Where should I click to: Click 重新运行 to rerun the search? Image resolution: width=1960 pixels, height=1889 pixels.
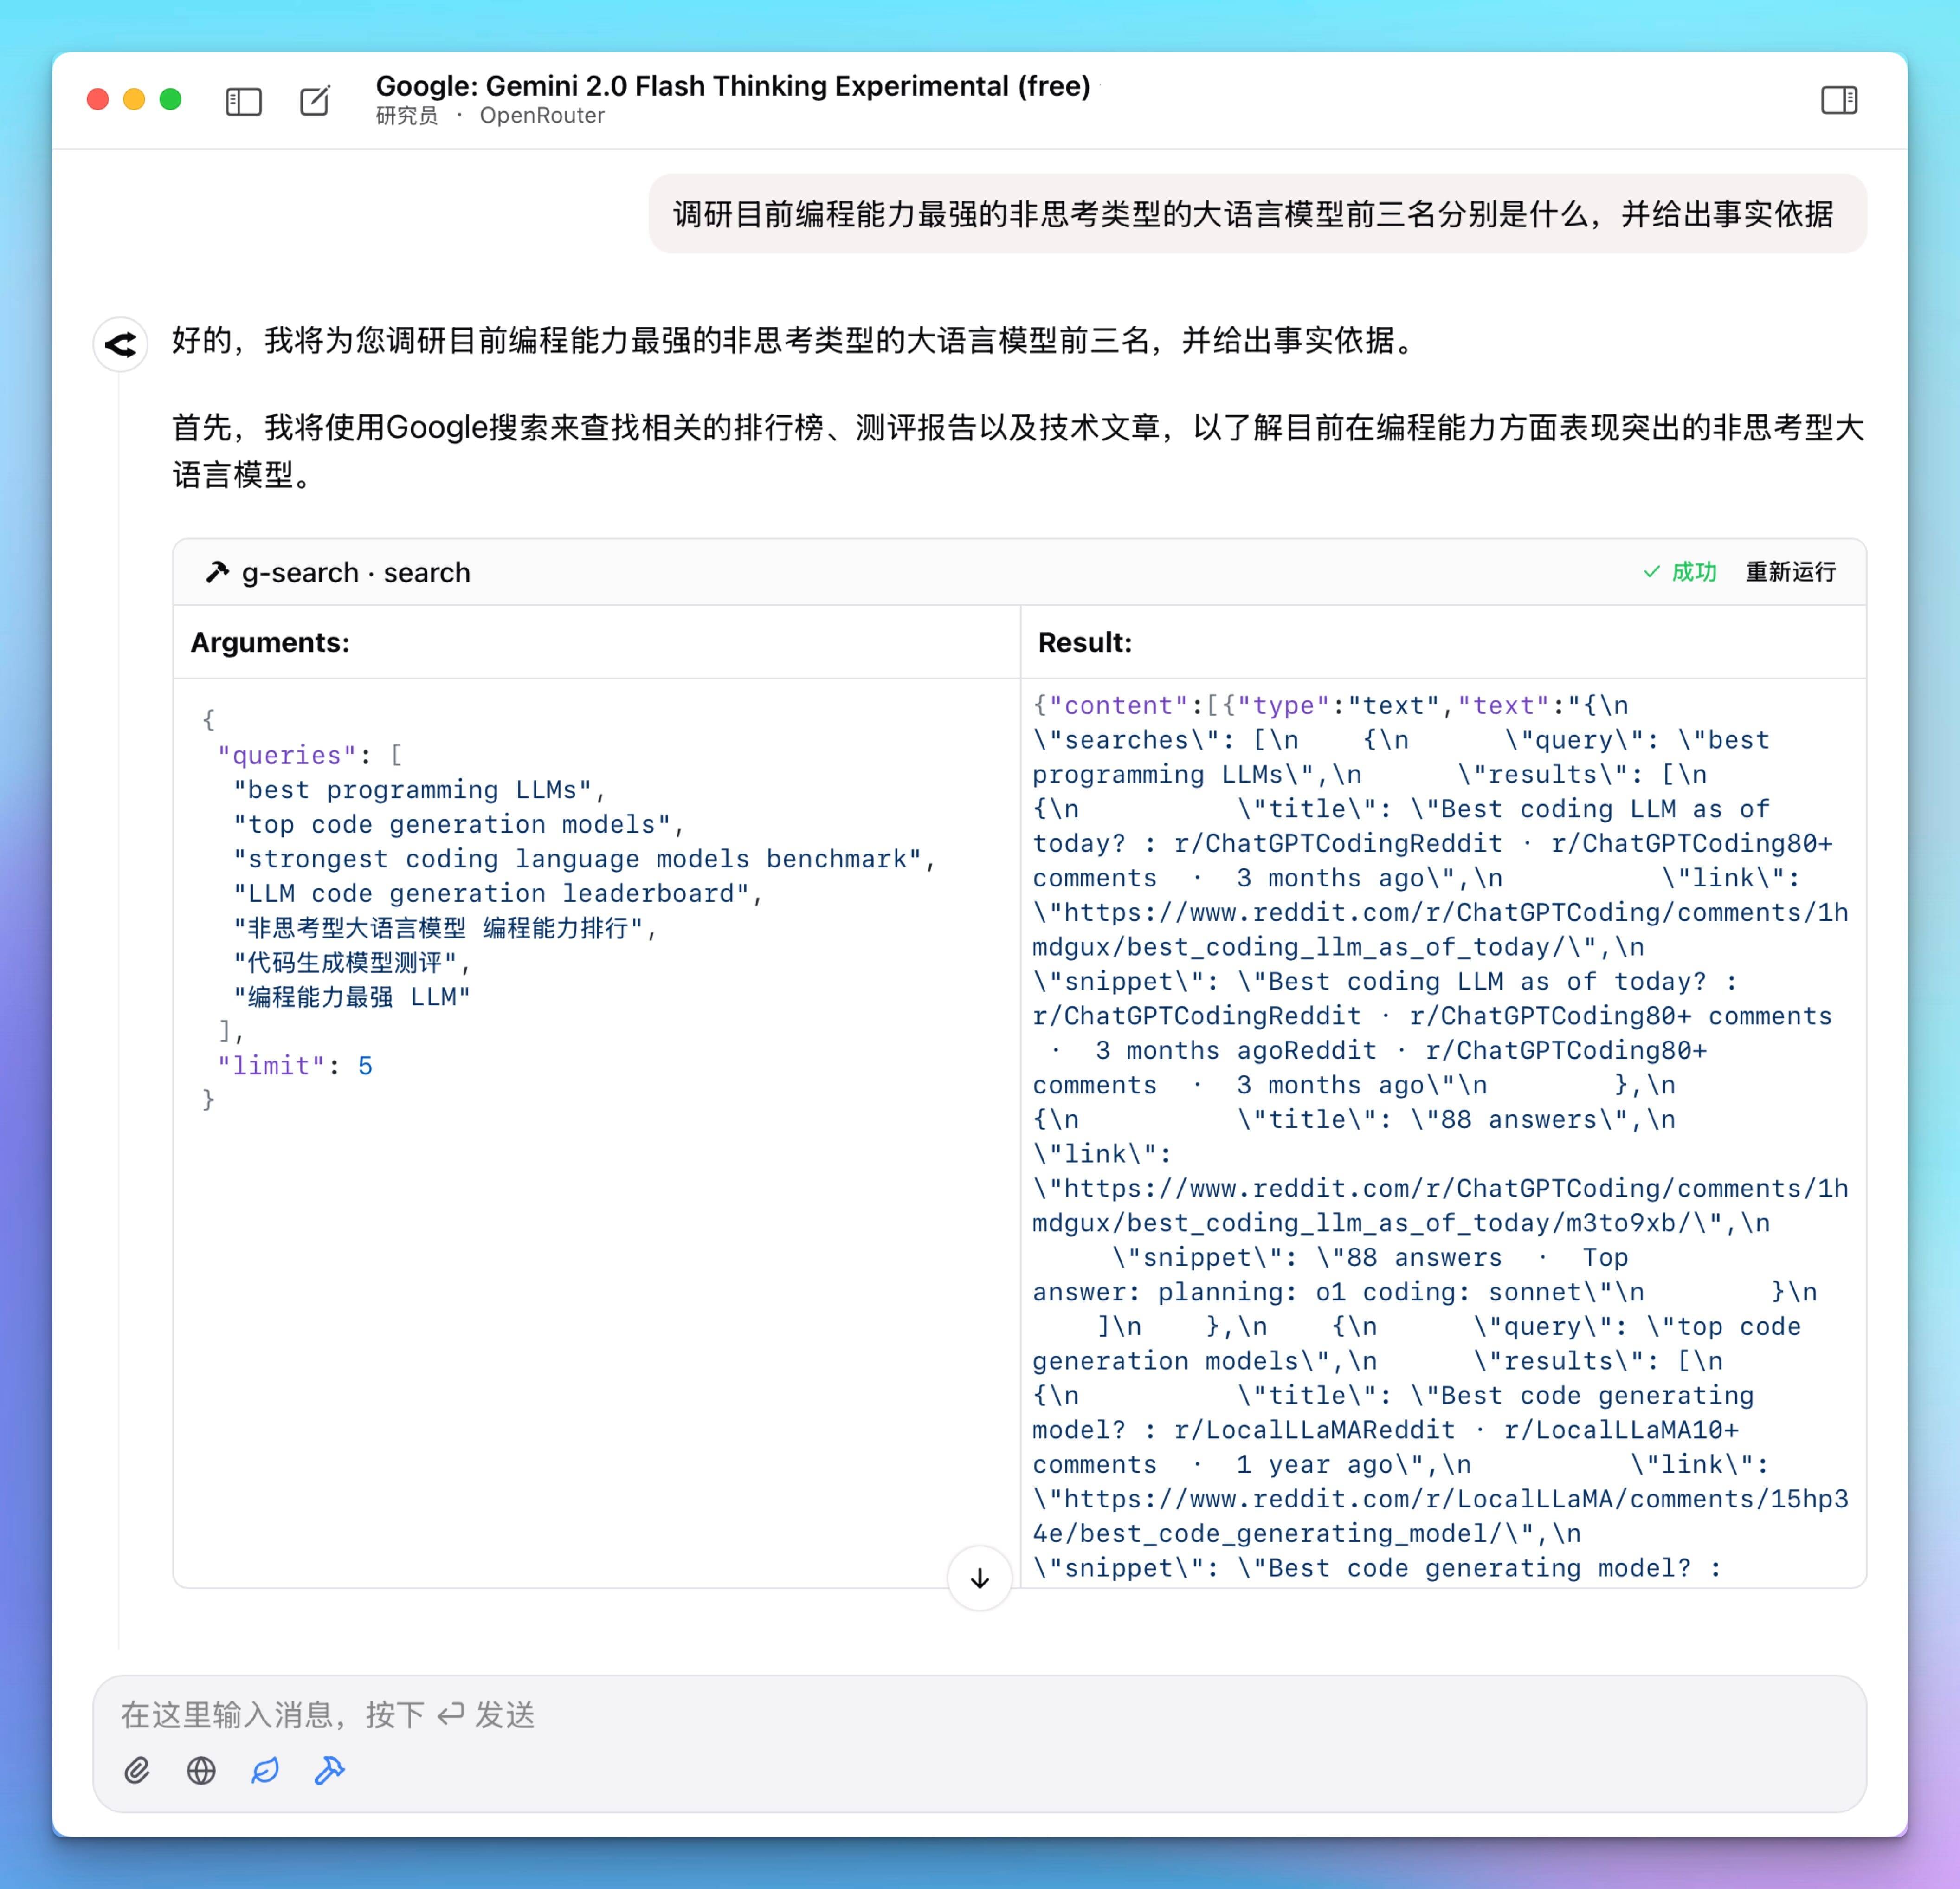click(x=1790, y=572)
